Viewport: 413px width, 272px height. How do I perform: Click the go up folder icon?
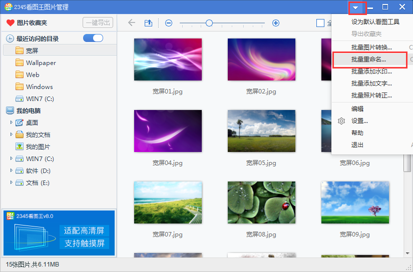pos(148,22)
